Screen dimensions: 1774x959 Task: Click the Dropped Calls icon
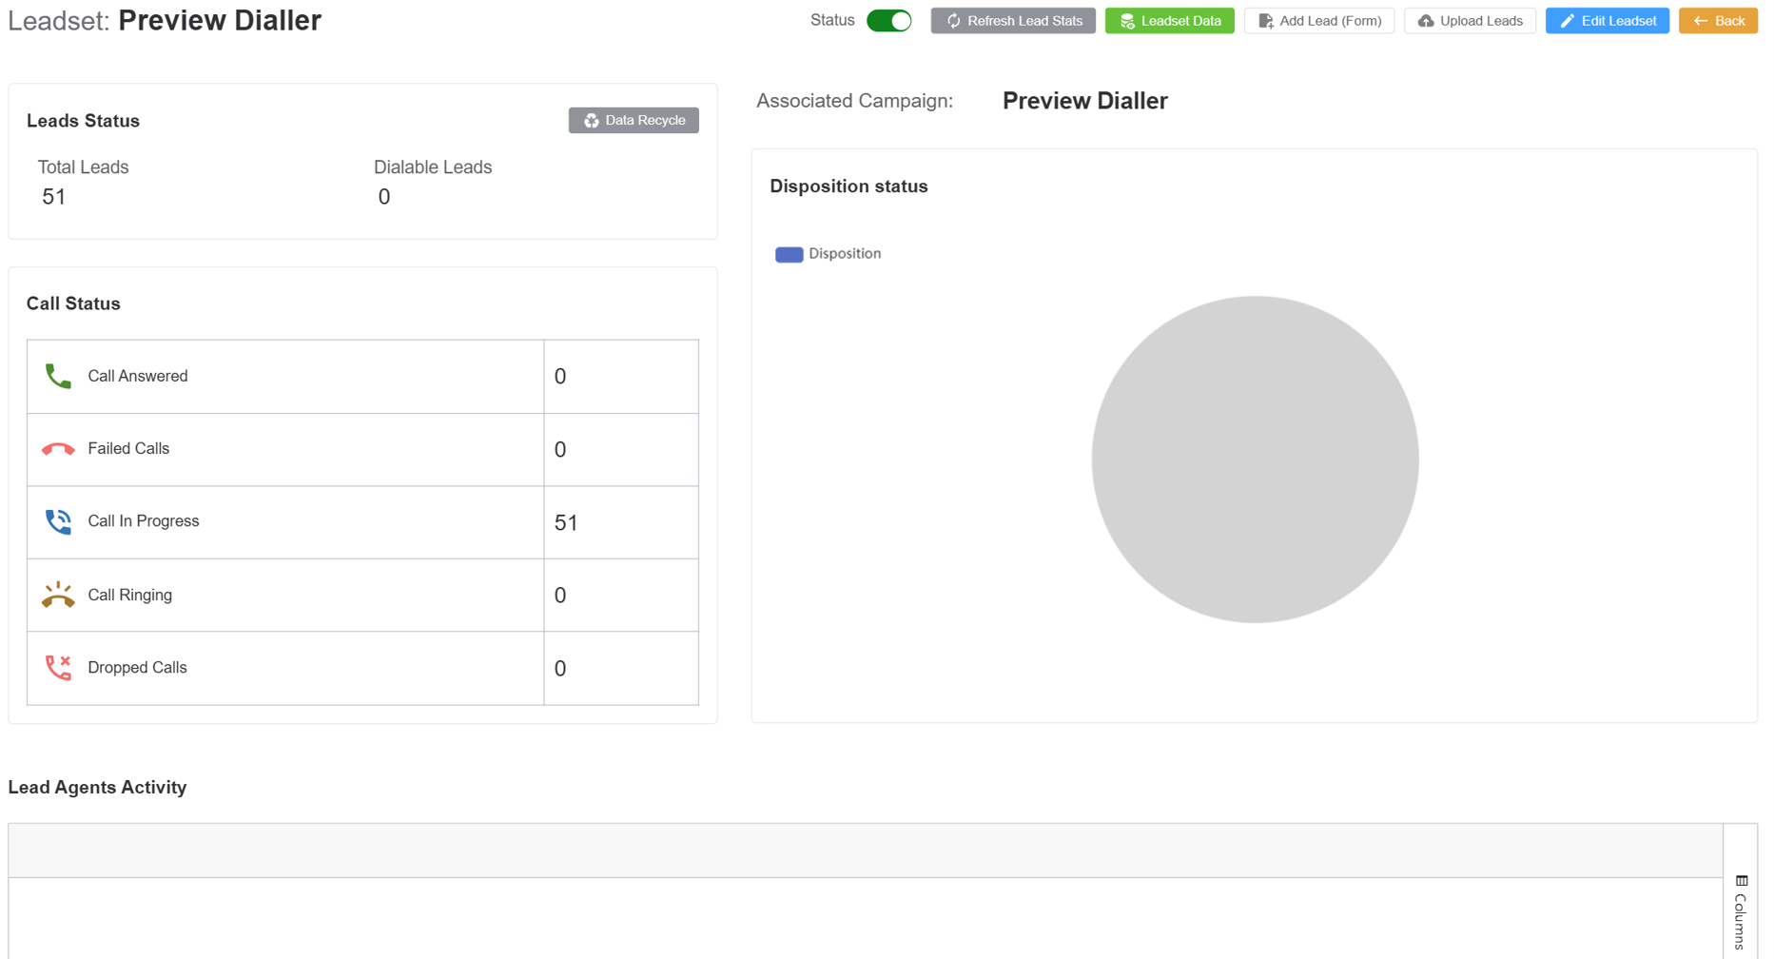click(x=58, y=668)
